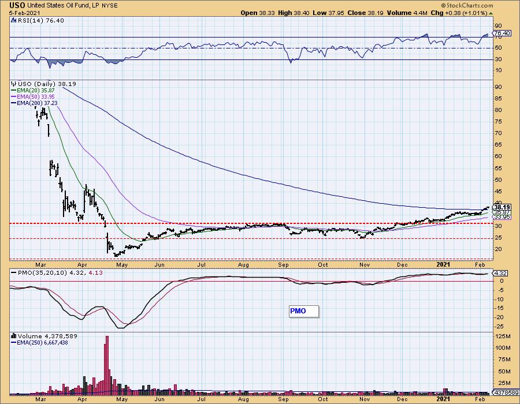
Task: Click the -5 PMO axis label
Action: [501, 290]
